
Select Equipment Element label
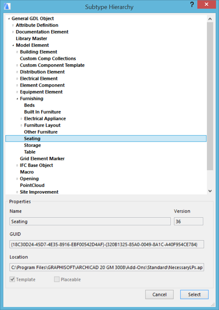click(x=41, y=92)
